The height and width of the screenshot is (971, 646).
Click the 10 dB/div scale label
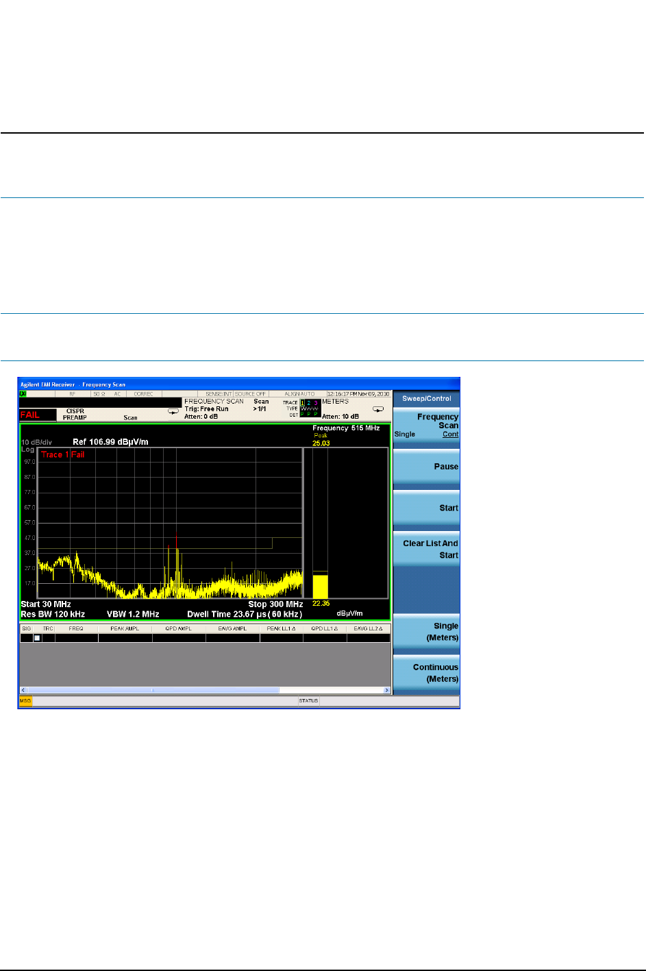point(36,443)
